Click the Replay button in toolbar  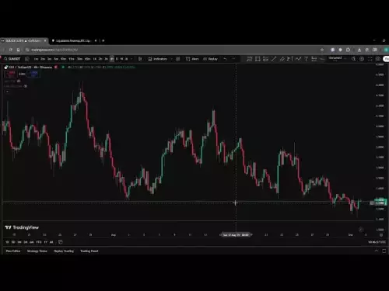(x=210, y=59)
